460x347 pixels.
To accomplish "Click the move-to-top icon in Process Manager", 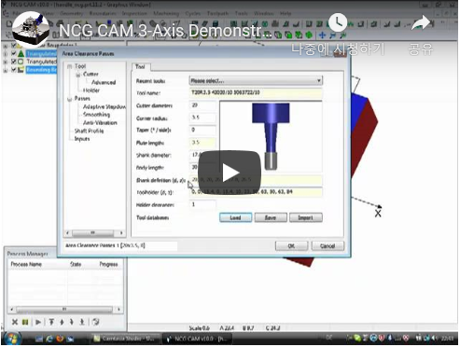I will pyautogui.click(x=51, y=322).
